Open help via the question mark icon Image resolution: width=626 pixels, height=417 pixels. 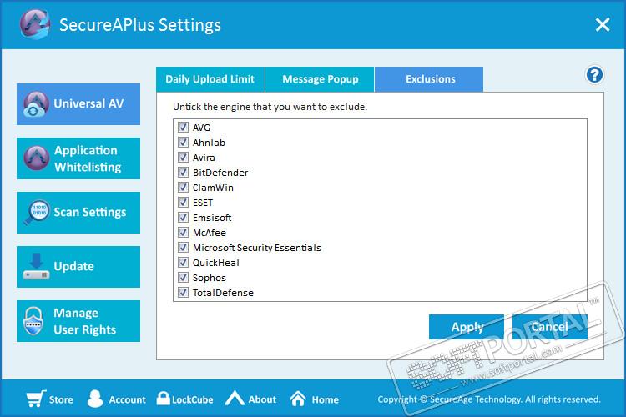(594, 74)
